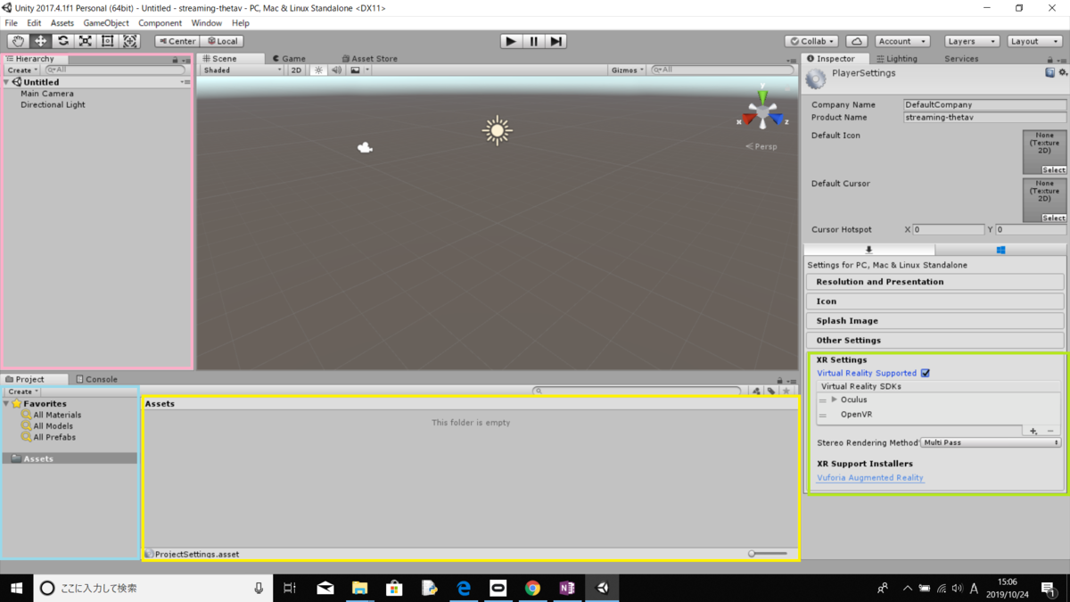
Task: Open the Gizmos dropdown
Action: click(627, 70)
